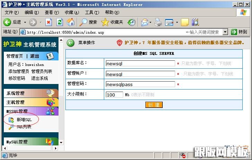Viewport: 252px width, 160px height.
Task: Open the Mail button dropdown arrow
Action: click(x=151, y=22)
